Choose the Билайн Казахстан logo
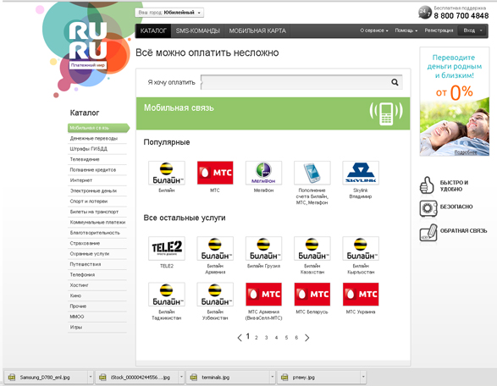 [312, 249]
